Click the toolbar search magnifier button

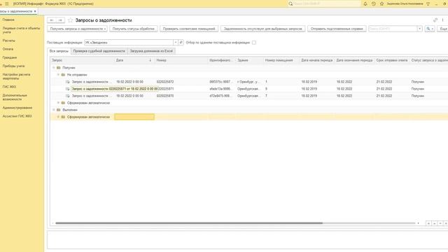click(430, 29)
